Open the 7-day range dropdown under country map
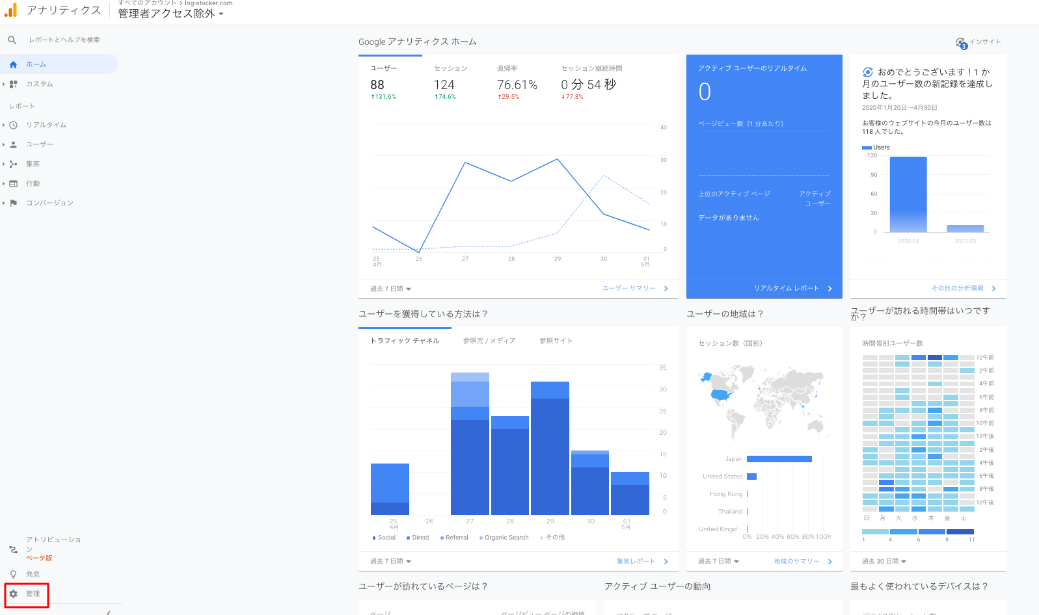This screenshot has height=615, width=1039. pyautogui.click(x=719, y=561)
